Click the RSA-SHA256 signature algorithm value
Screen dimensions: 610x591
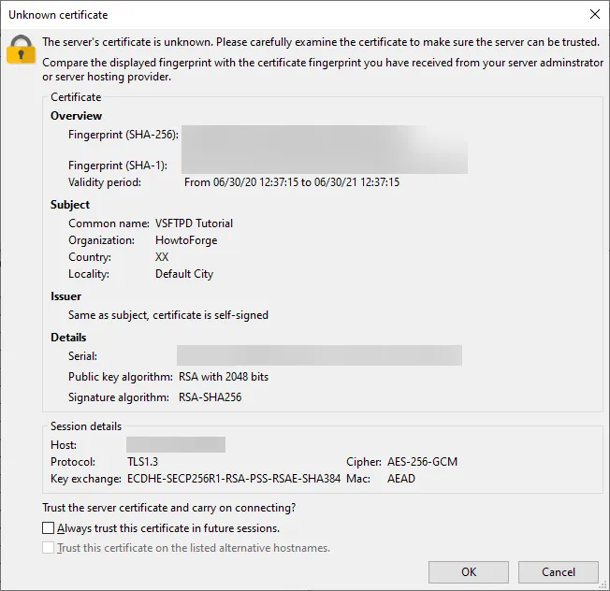click(x=211, y=397)
